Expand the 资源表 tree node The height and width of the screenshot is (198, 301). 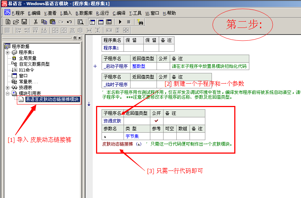point(7,88)
